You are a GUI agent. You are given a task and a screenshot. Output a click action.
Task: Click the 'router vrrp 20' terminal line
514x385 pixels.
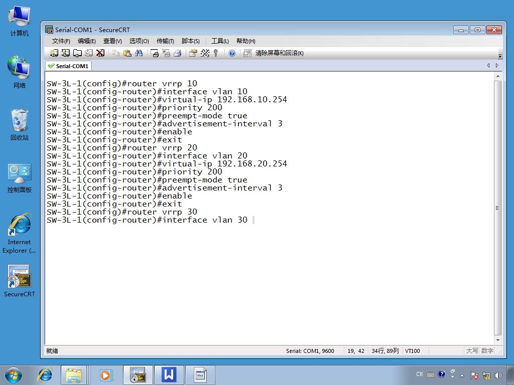[122, 148]
